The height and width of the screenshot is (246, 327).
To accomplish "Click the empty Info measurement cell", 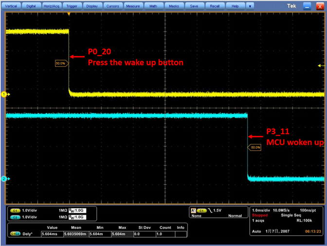I will (x=181, y=234).
